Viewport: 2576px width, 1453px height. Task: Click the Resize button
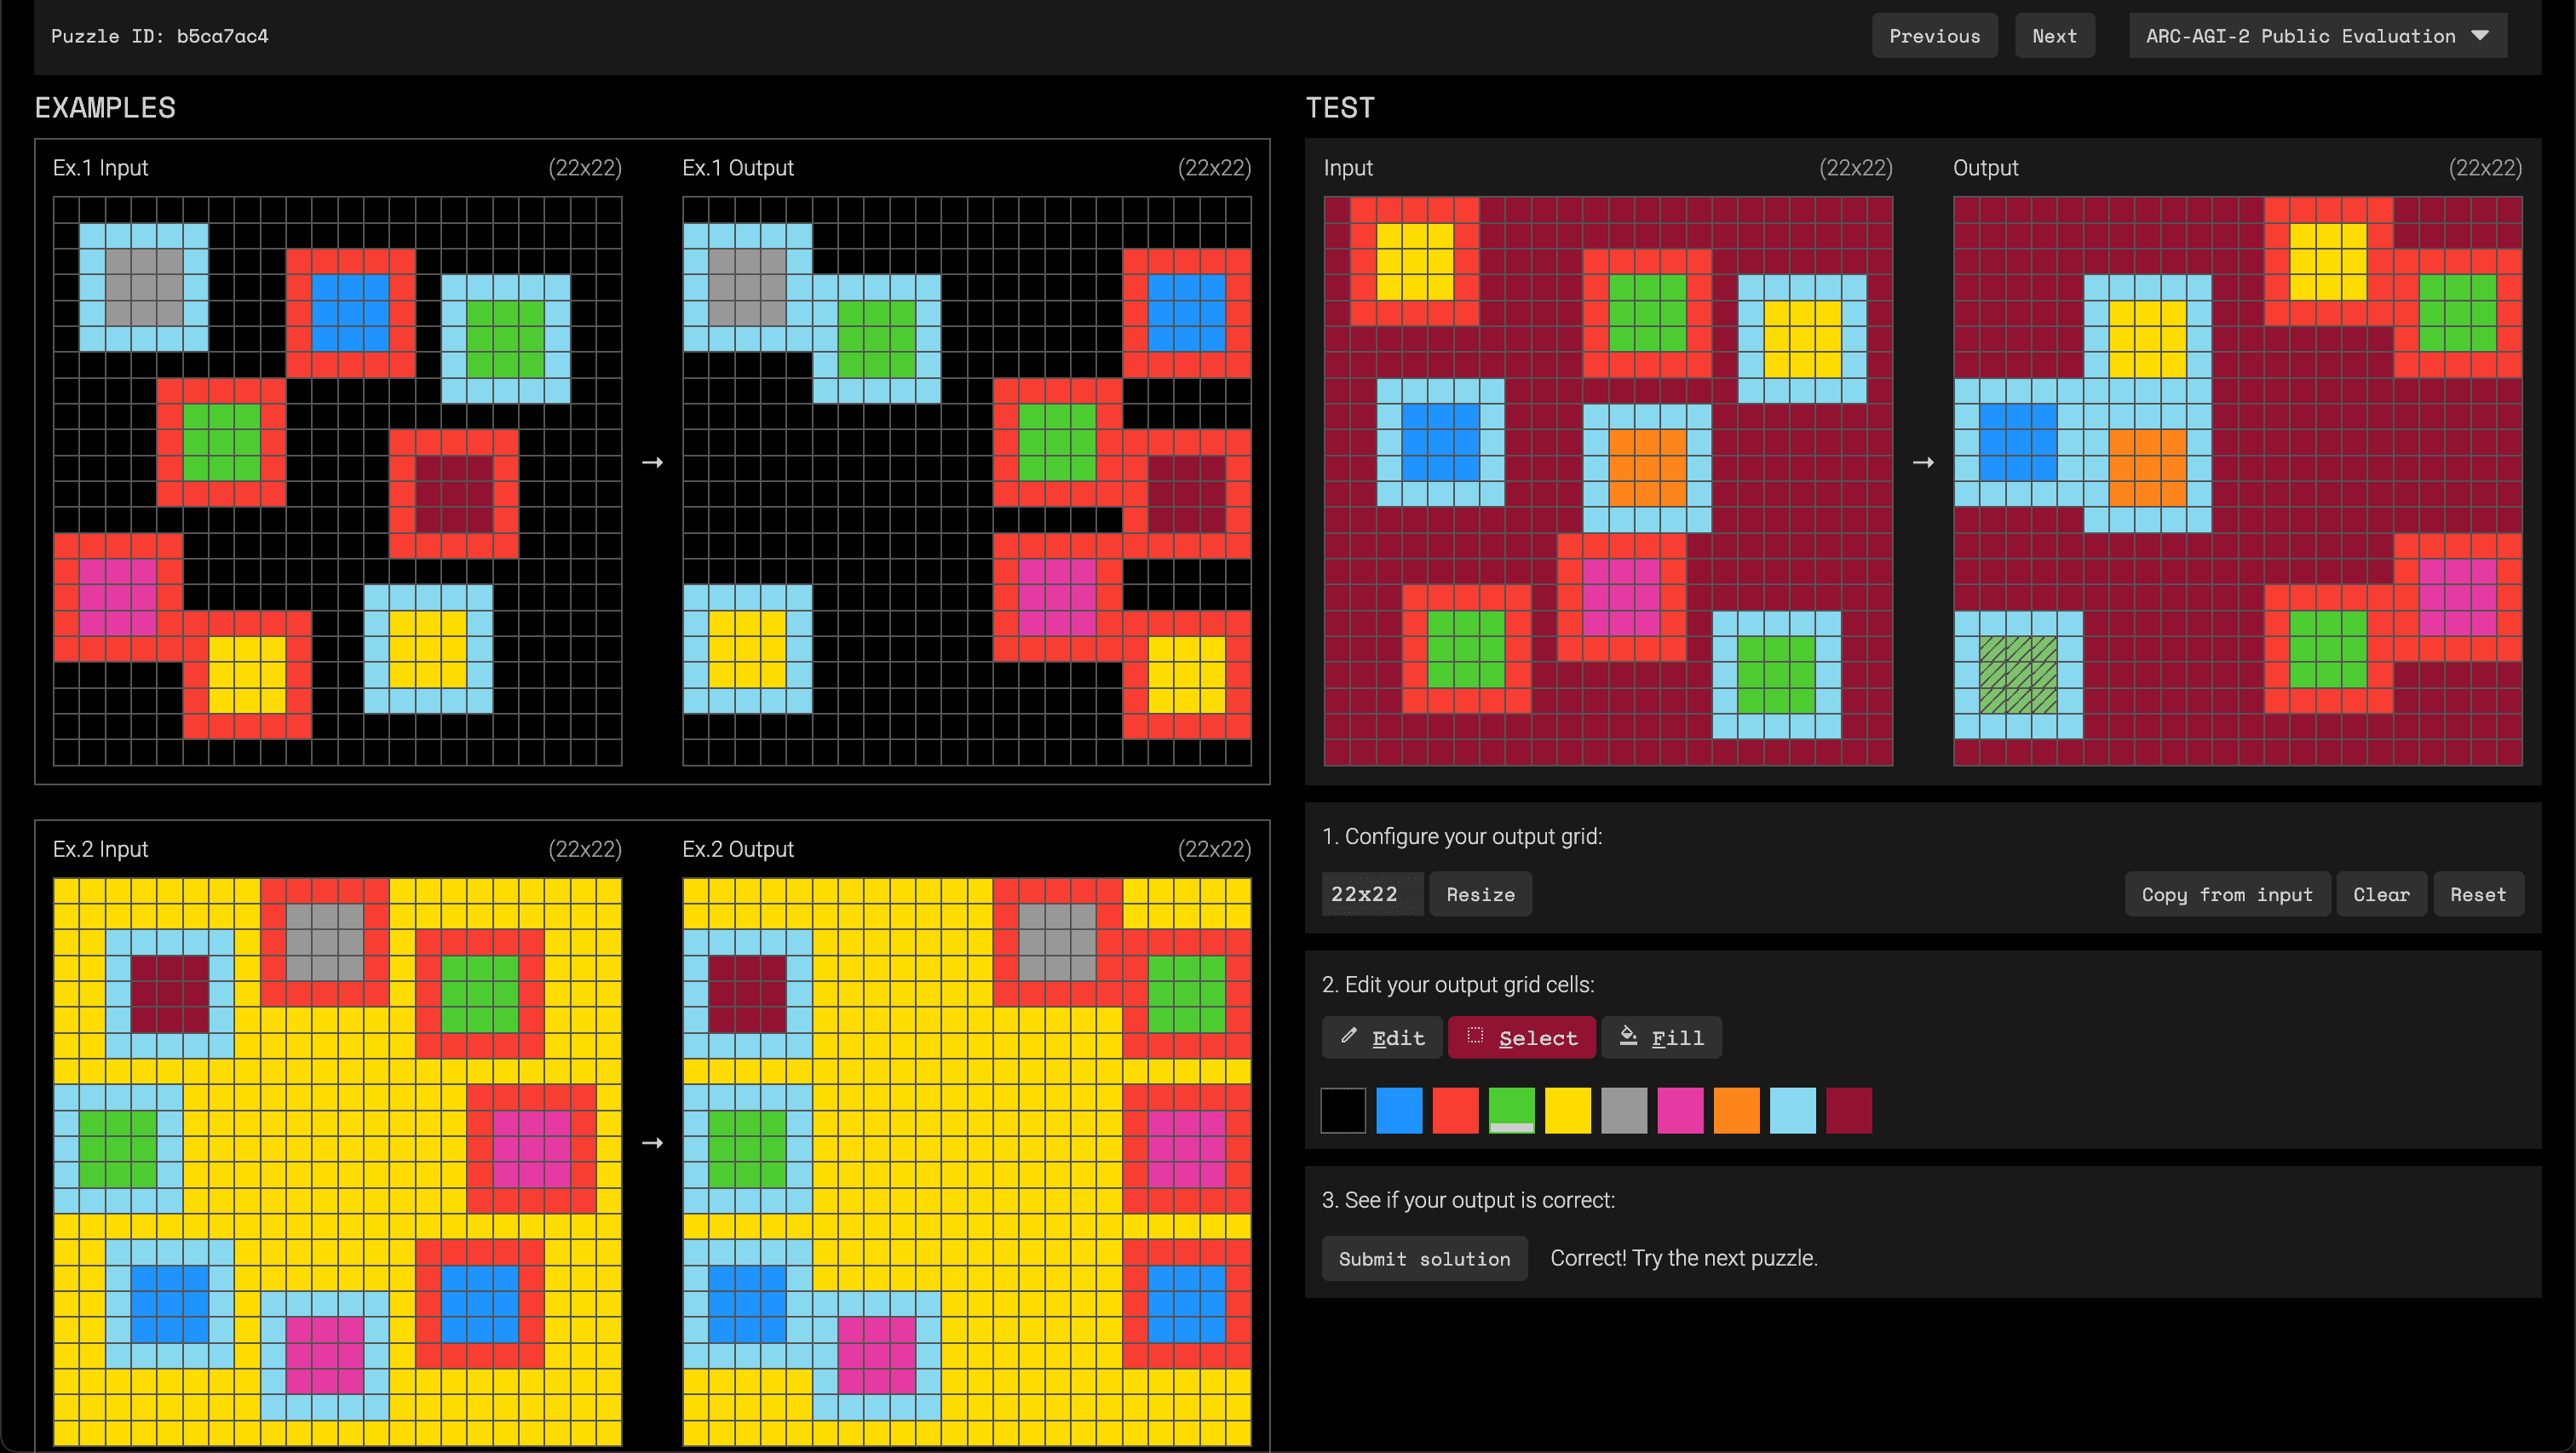1480,894
